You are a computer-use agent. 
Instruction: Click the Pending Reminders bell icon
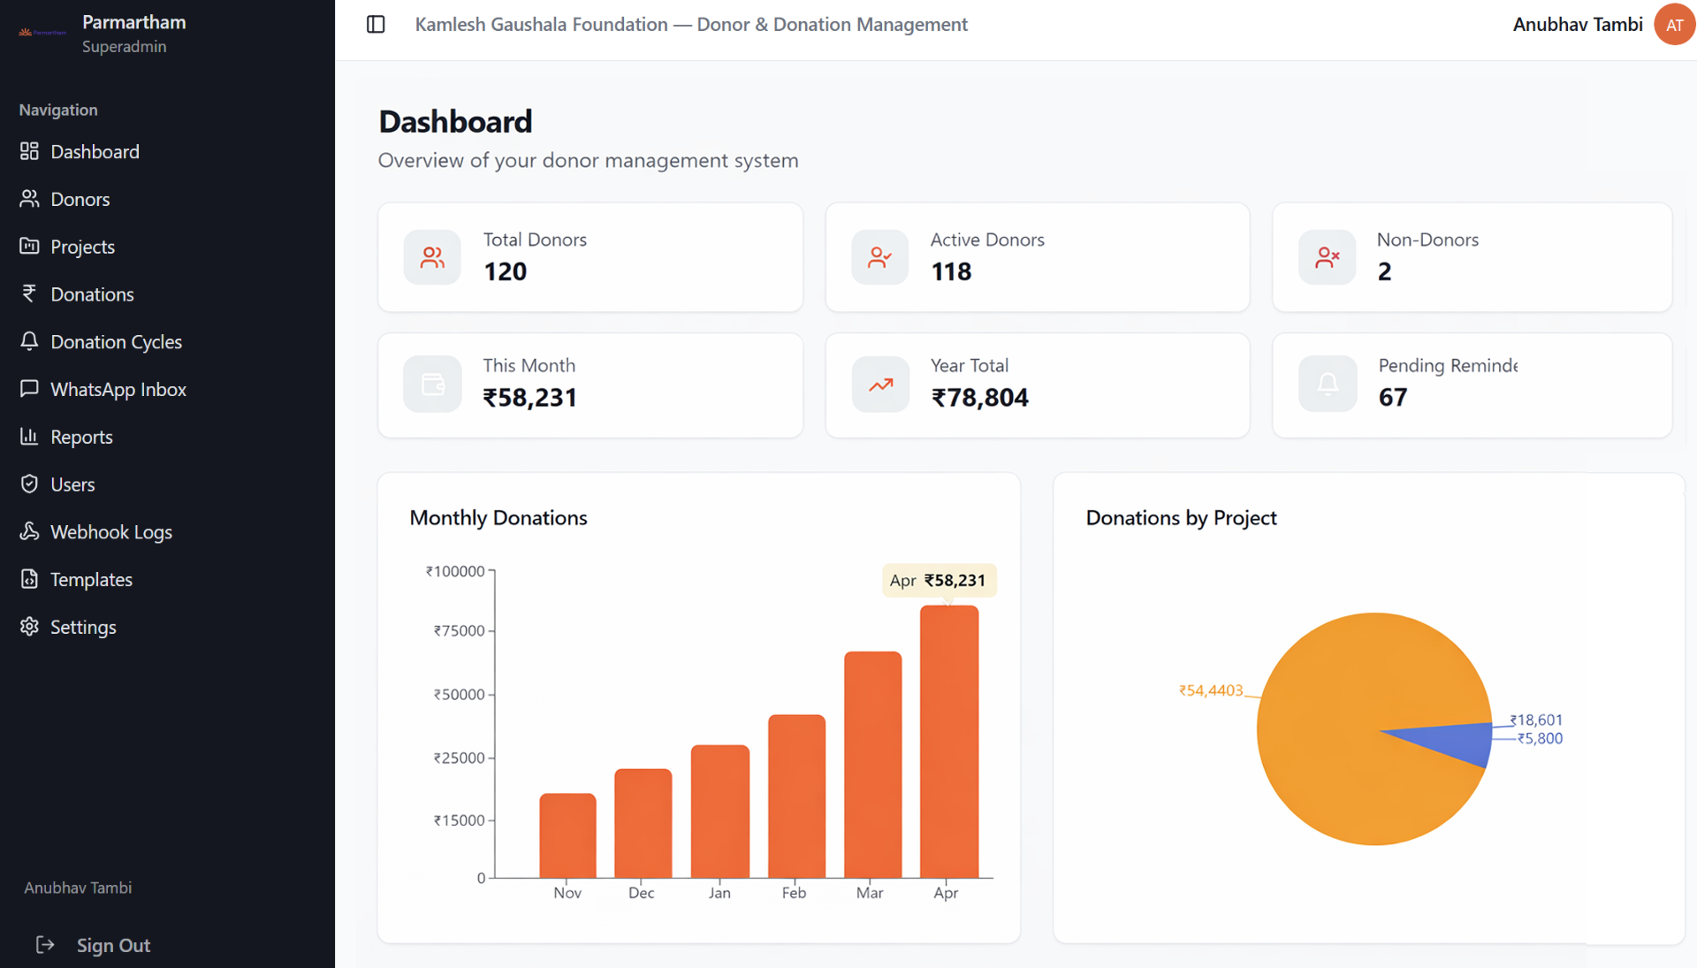[1327, 384]
